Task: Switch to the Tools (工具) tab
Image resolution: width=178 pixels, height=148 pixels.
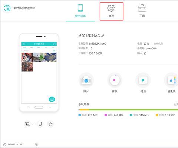Action: (x=142, y=11)
